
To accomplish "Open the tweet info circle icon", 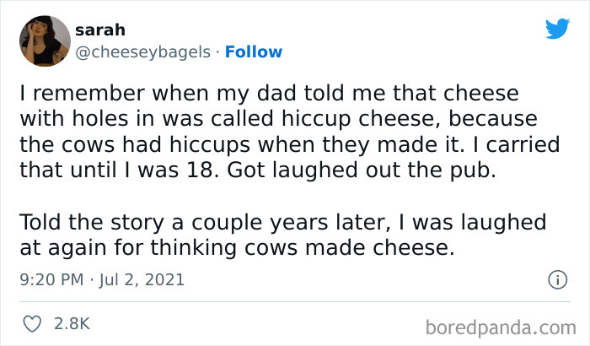I will [556, 278].
